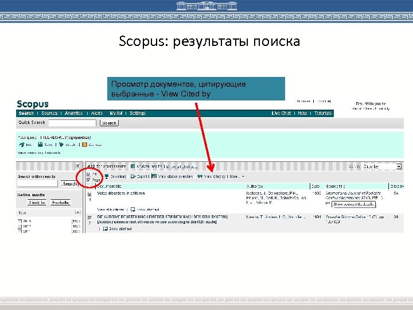Image resolution: width=413 pixels, height=310 pixels.
Task: Click cited-by count 38 for second result
Action: 396,217
